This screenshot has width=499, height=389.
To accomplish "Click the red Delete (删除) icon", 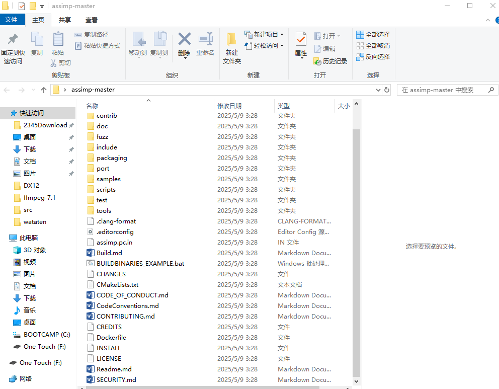I will pyautogui.click(x=184, y=39).
